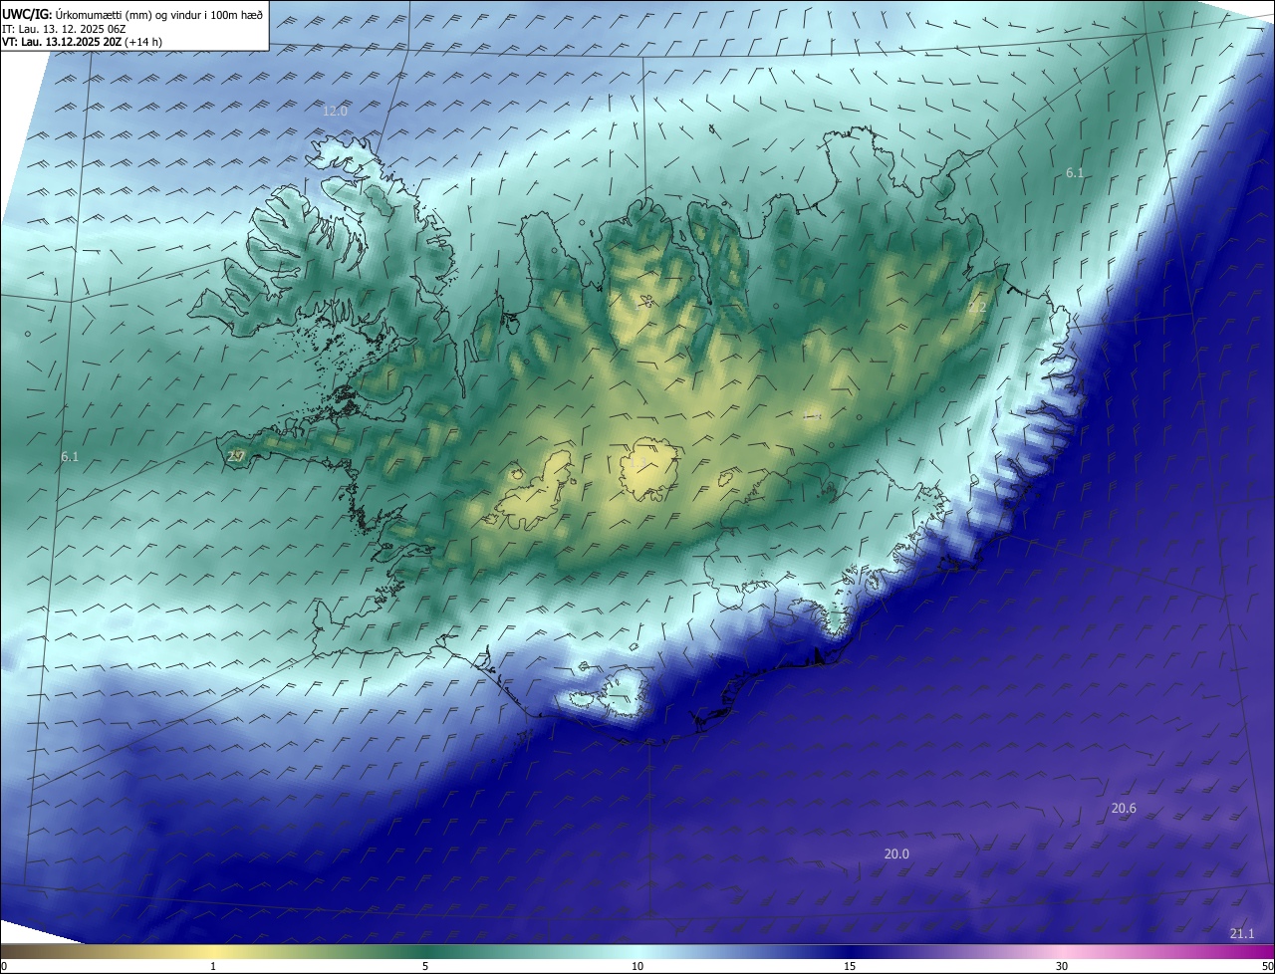Image resolution: width=1275 pixels, height=974 pixels.
Task: Click the valid time line "VT: Lau. 13.12.2025 20Z (+14 h)"
Action: [82, 42]
